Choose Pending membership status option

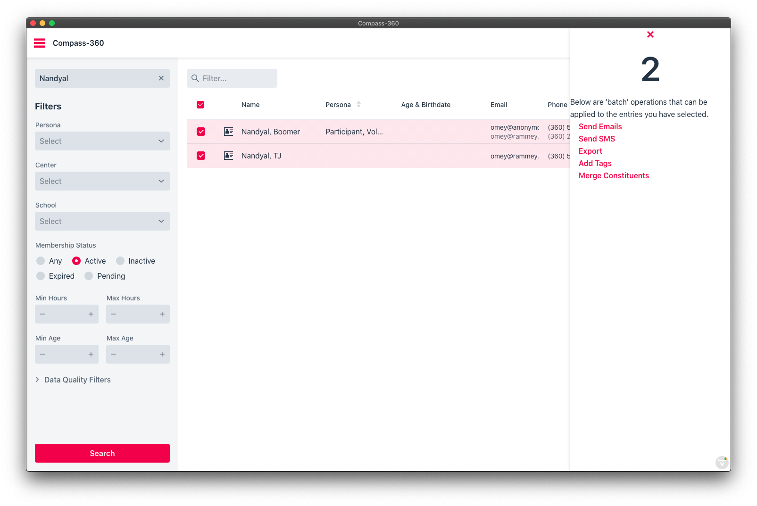pos(89,276)
